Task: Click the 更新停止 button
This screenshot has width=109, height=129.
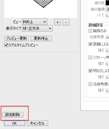Action: 41,38
